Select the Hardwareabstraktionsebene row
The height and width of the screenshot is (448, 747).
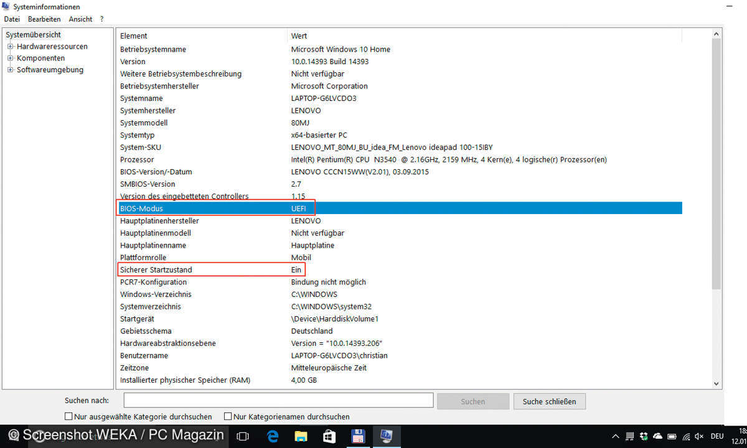(399, 343)
